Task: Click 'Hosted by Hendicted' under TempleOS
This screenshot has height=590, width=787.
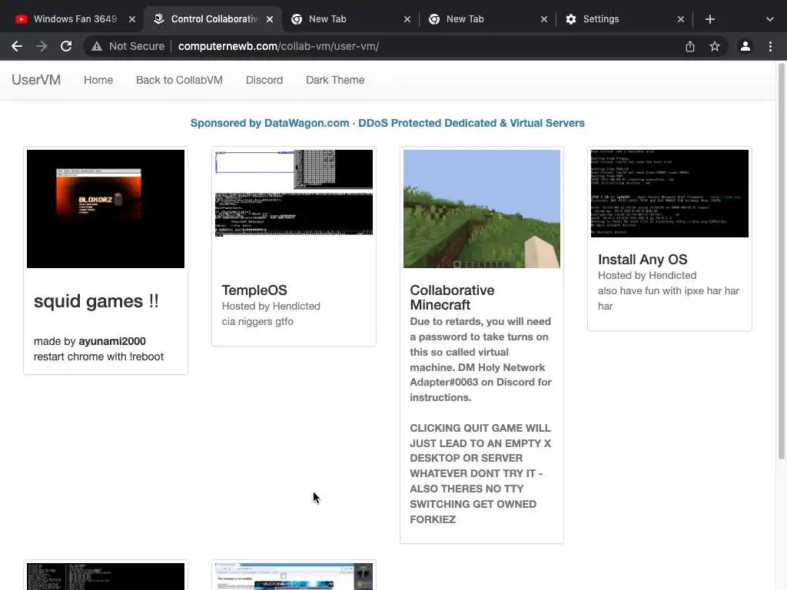Action: (x=271, y=306)
